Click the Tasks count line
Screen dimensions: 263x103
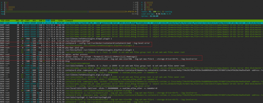pyautogui.click(x=157, y=12)
